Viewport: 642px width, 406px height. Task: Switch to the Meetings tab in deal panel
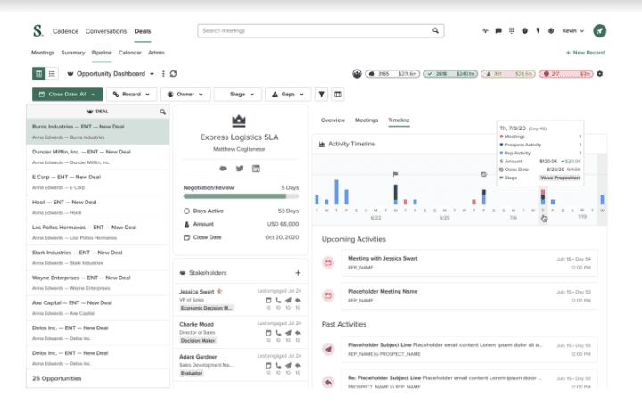[366, 120]
